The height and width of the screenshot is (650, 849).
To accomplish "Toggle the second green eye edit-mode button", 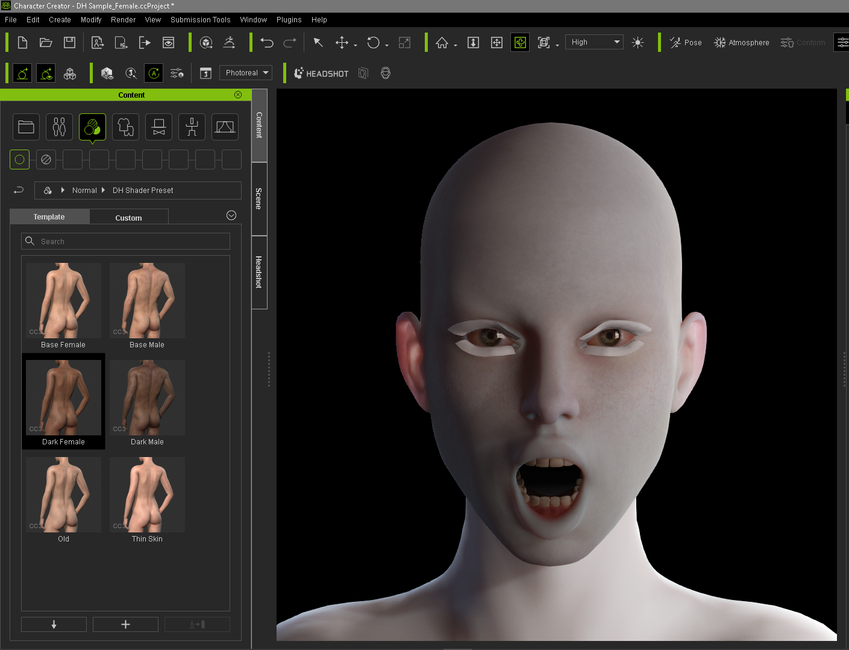I will click(x=46, y=74).
